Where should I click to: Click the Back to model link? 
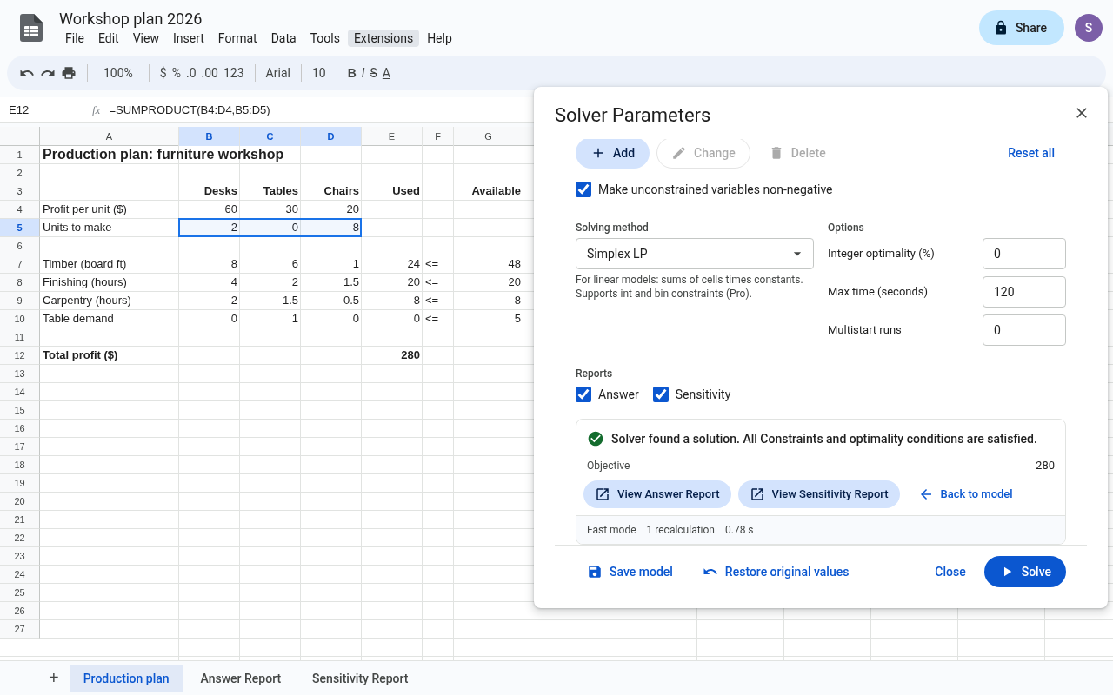point(966,494)
